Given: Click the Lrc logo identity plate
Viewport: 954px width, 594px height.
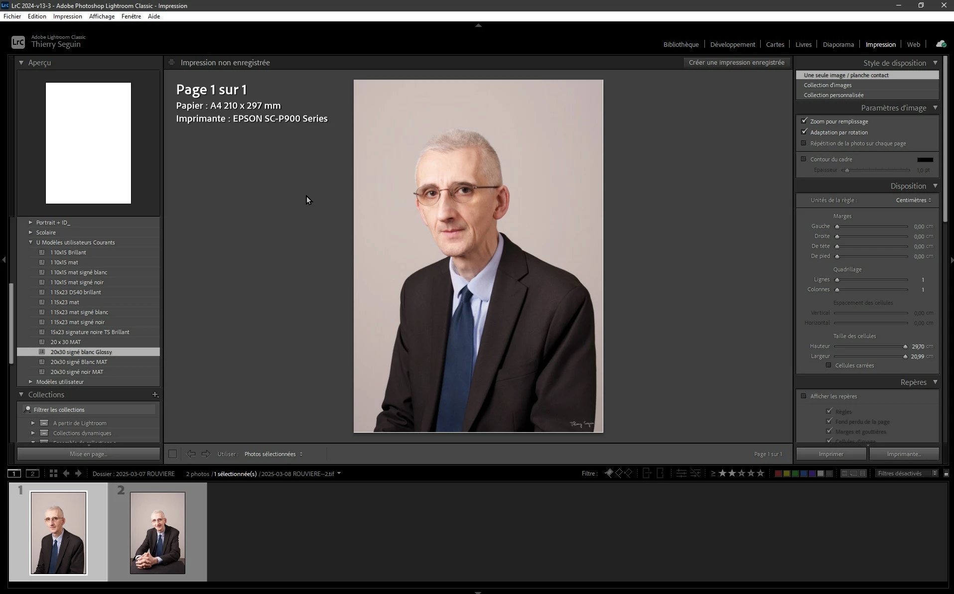Looking at the screenshot, I should tap(18, 42).
